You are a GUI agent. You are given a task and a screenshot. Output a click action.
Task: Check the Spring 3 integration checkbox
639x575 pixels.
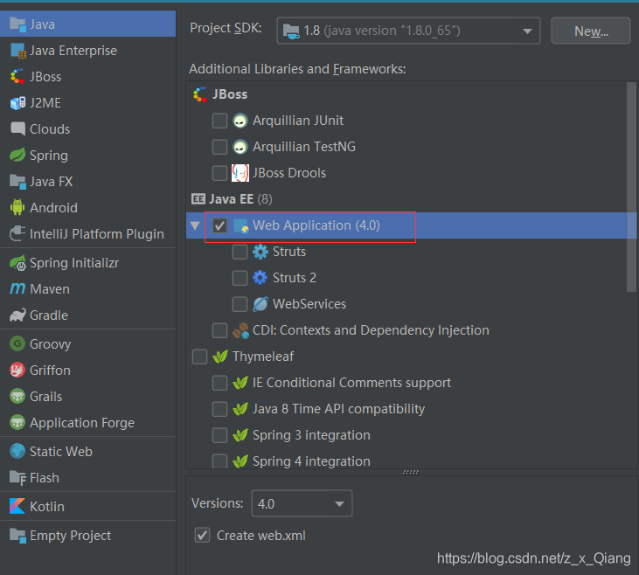point(219,435)
